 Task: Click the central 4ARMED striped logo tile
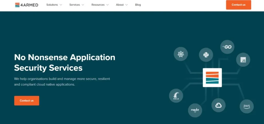point(212,78)
